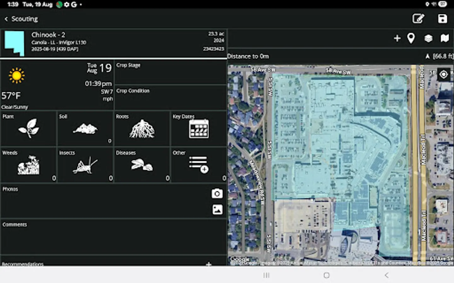
Task: Open the Crop Stage field
Action: [x=170, y=72]
